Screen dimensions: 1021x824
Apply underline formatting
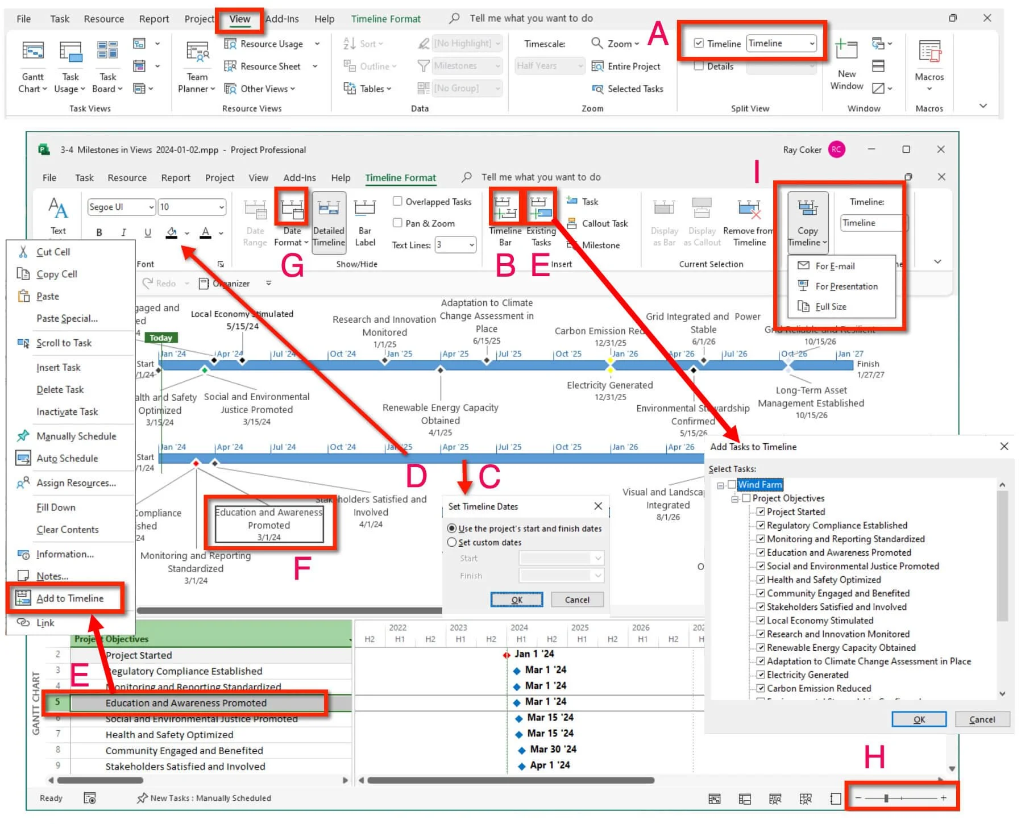pos(148,232)
